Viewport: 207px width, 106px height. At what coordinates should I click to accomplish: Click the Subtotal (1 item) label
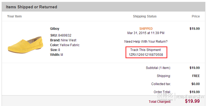[x=158, y=68]
